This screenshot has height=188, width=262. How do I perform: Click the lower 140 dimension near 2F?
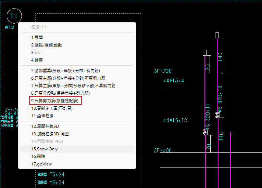click(221, 136)
